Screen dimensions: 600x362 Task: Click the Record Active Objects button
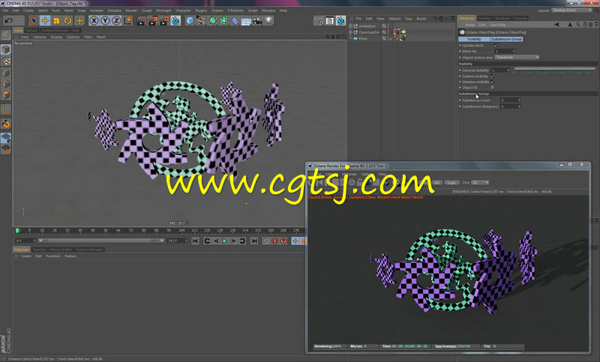point(266,241)
